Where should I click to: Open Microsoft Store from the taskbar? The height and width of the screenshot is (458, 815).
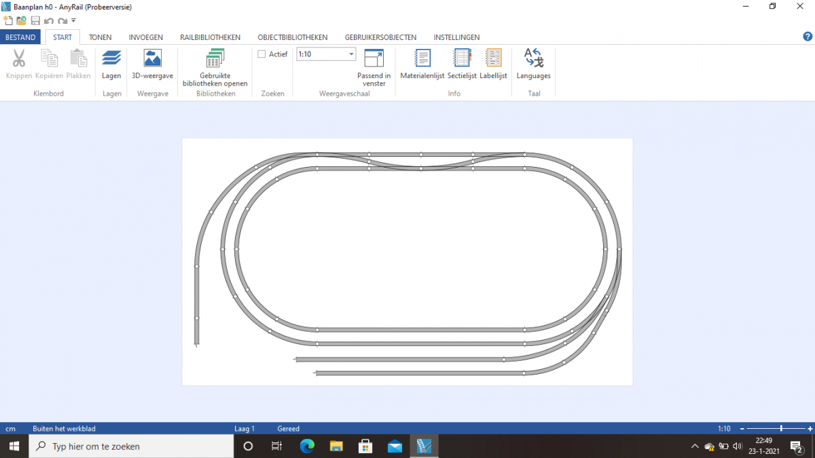click(x=365, y=446)
